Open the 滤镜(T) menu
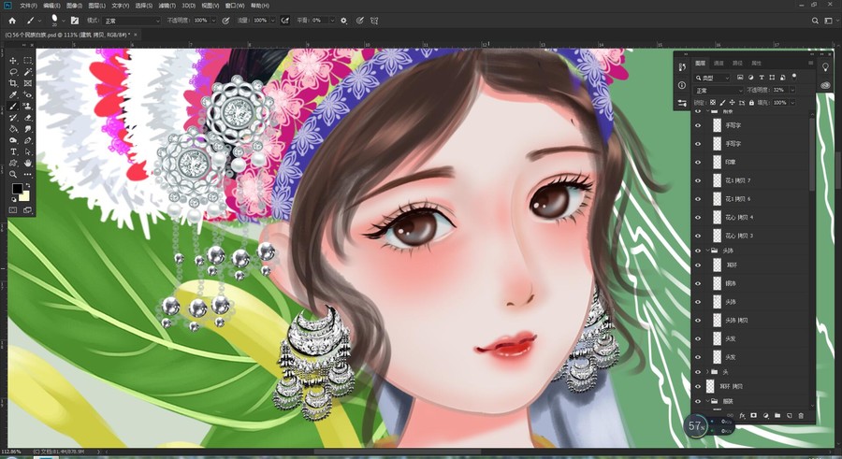 click(167, 6)
